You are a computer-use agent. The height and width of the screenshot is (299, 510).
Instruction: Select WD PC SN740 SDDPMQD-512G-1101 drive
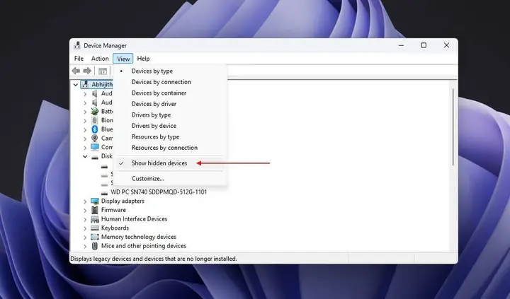pos(159,192)
